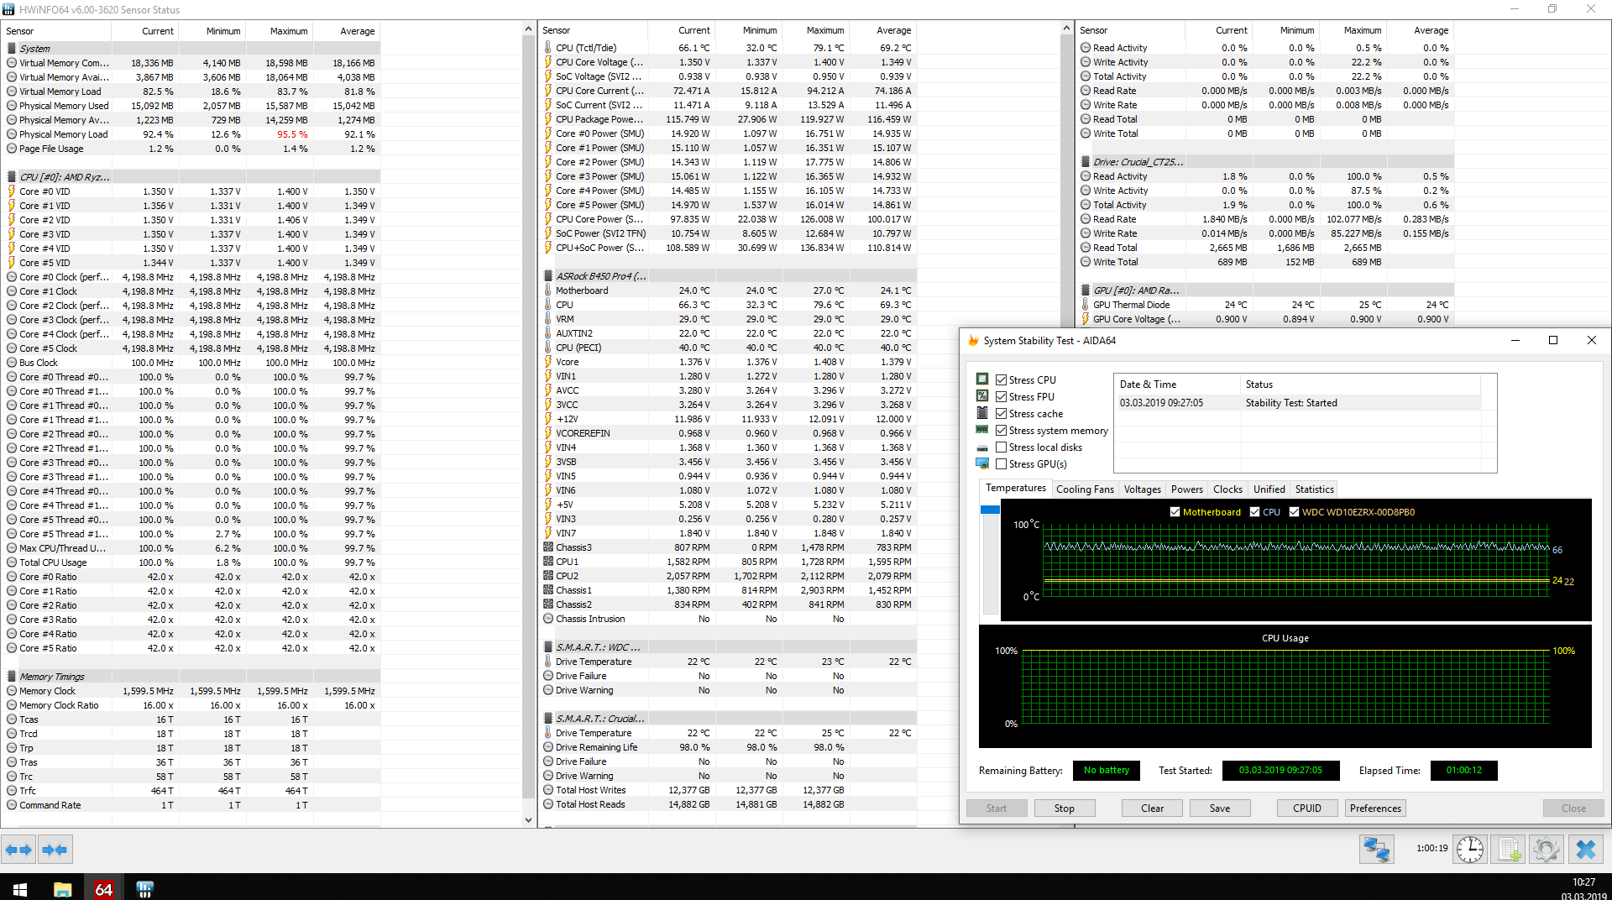Viewport: 1612px width, 900px height.
Task: Click the clock reset icon in HWiNFO
Action: (1470, 850)
